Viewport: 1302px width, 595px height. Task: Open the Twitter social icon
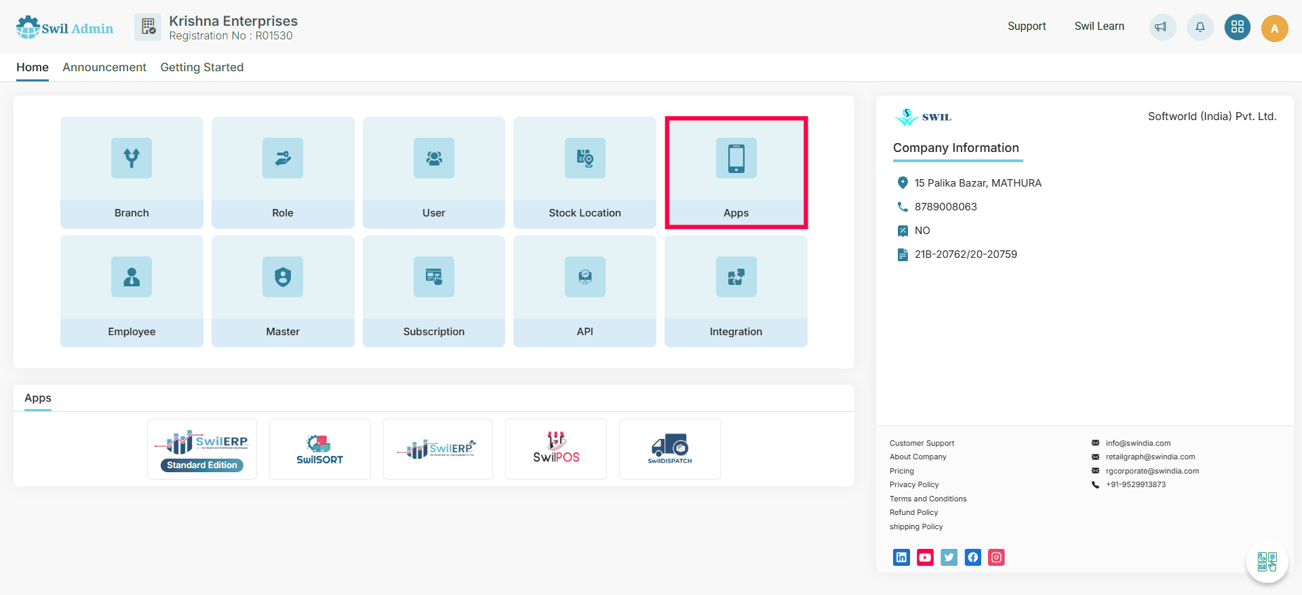[949, 558]
